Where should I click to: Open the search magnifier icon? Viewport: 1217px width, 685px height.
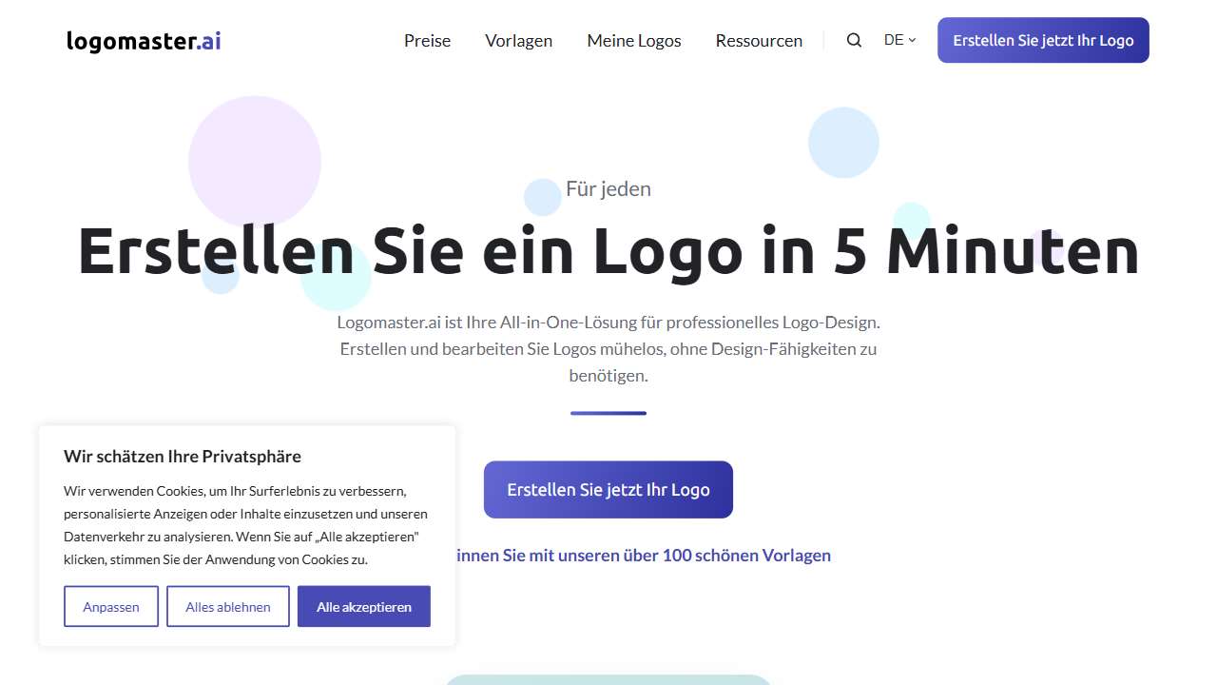[853, 40]
